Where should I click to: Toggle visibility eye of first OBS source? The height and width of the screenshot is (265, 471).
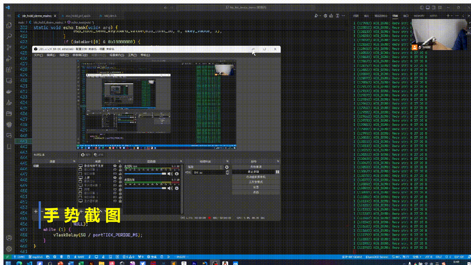[115, 166]
